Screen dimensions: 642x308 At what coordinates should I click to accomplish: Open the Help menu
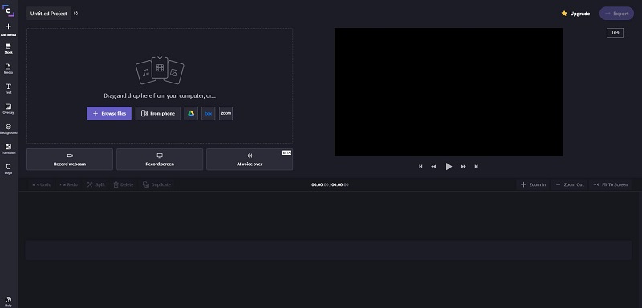pyautogui.click(x=9, y=302)
